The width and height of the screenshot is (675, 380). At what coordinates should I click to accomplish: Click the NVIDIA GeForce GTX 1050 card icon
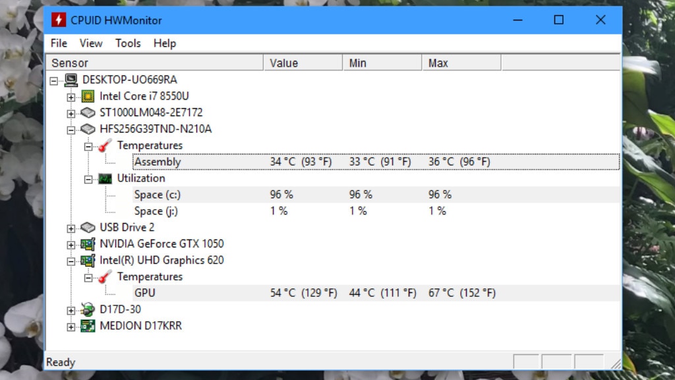point(88,244)
